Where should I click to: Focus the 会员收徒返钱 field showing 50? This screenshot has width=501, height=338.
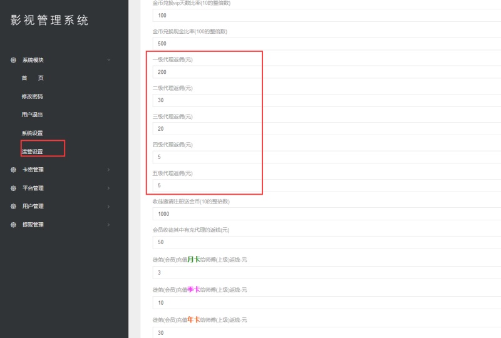[x=326, y=242]
